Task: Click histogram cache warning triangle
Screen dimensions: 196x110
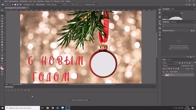Action: (181, 13)
